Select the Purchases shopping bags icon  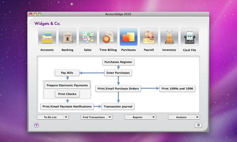pyautogui.click(x=129, y=37)
